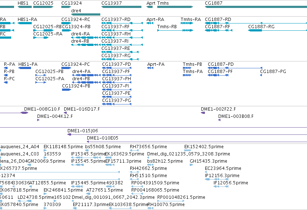Viewport: 307px width, 210px height.
Task: Select clone DME1-002F22.F
Action: (203, 113)
